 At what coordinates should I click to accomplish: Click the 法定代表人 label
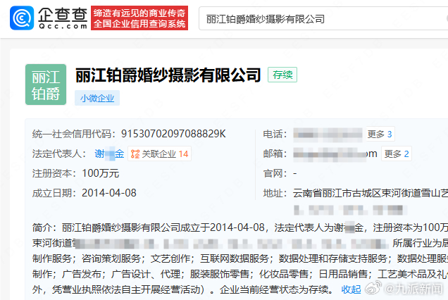tap(59, 154)
